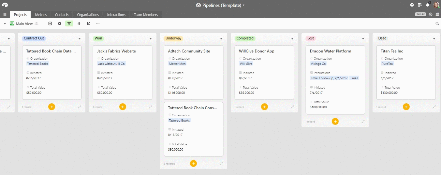
Task: Click the PureTea organization tag
Action: coord(388,64)
